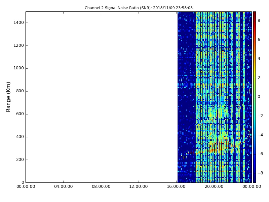
Task: Click the 200 range tick label
Action: coord(20,160)
